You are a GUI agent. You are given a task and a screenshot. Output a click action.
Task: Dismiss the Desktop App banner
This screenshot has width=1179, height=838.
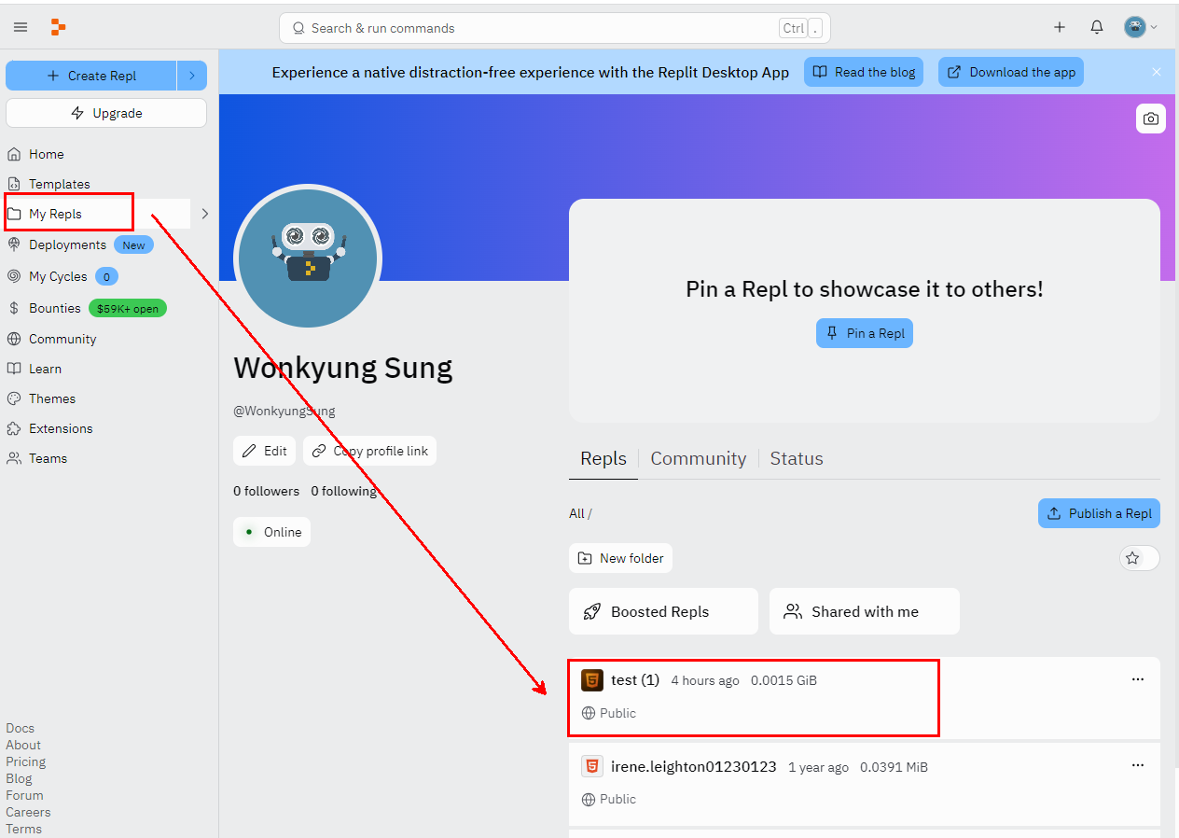tap(1157, 72)
